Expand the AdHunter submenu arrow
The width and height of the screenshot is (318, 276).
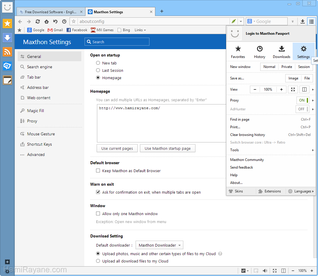tap(313, 109)
